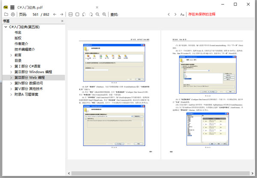Minimize the PDF reader window
Viewport: 257px width, 178px height.
223,4
